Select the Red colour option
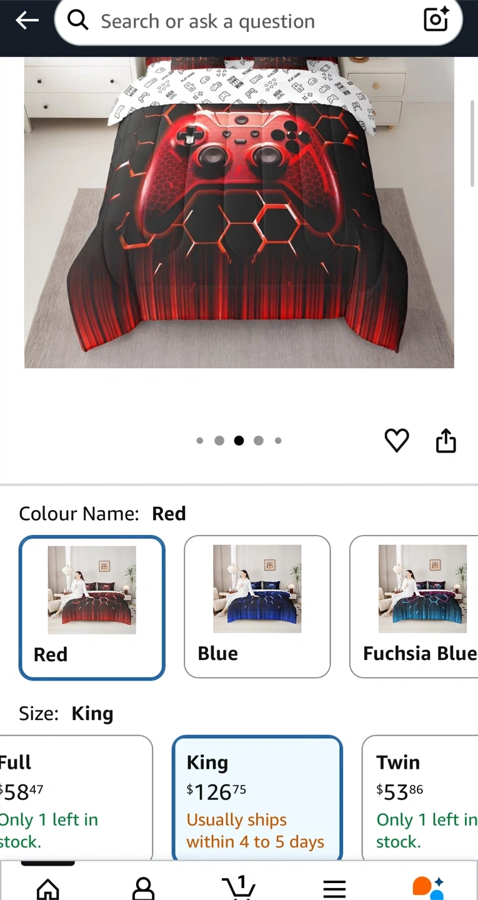The image size is (478, 900). 92,607
